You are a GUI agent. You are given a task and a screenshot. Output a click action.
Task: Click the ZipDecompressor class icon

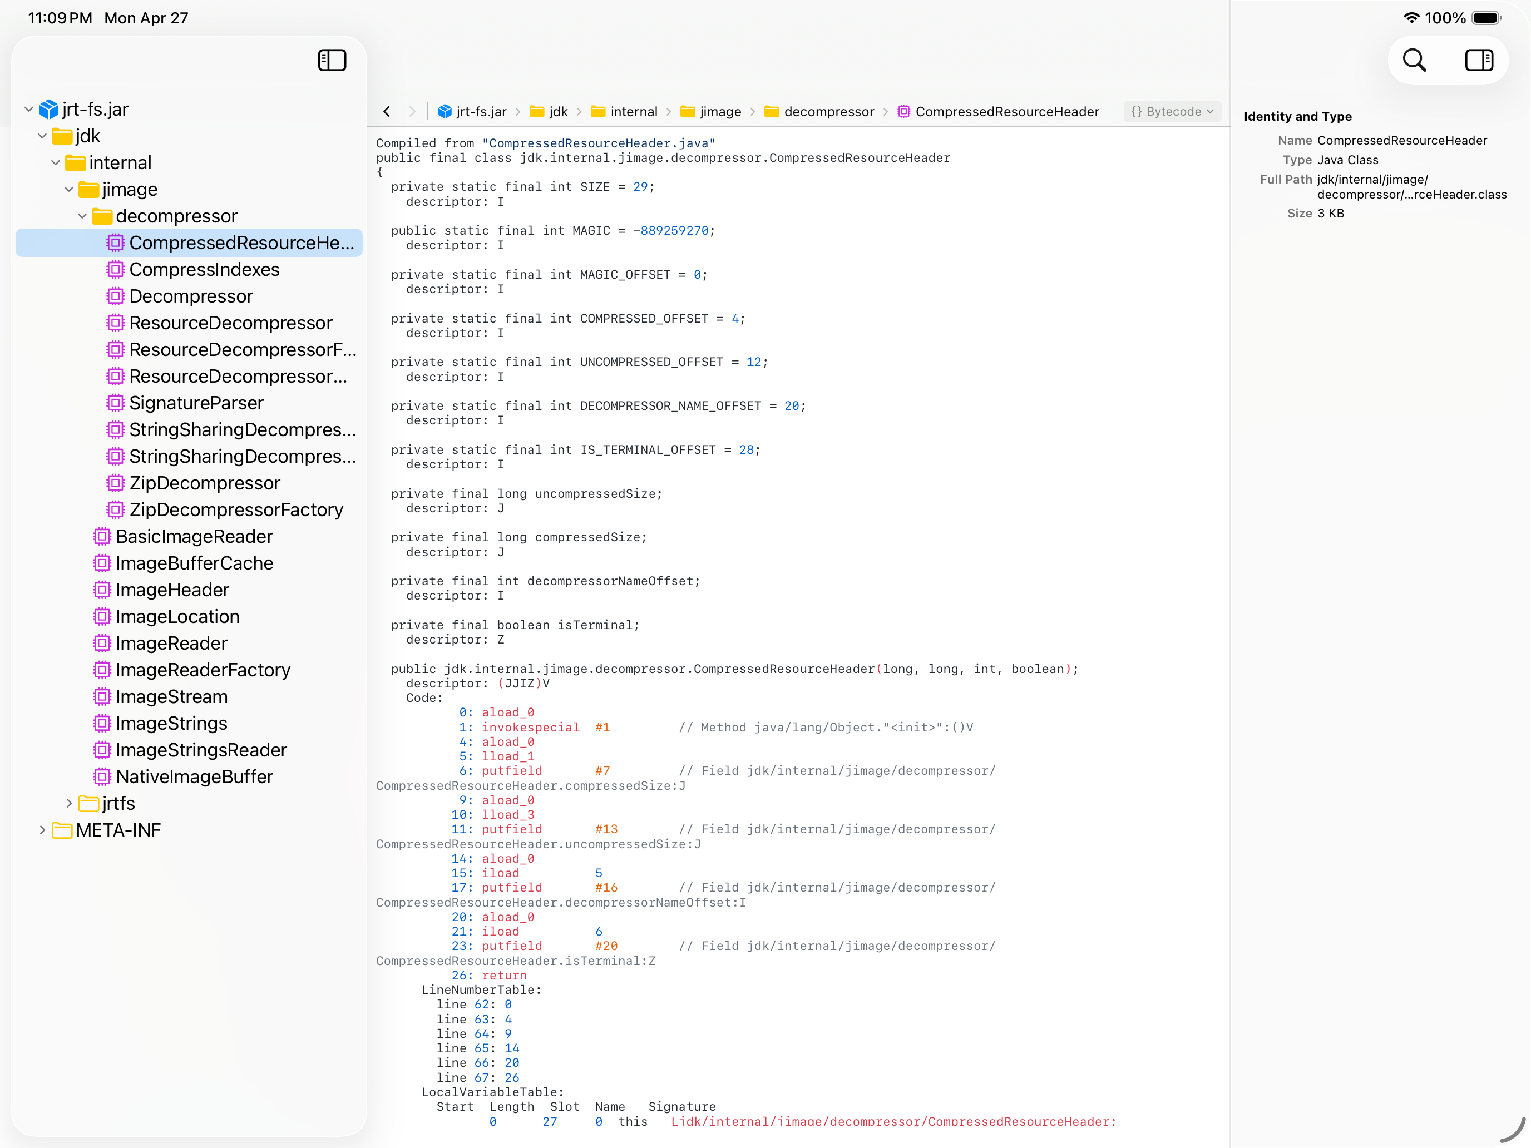[115, 483]
